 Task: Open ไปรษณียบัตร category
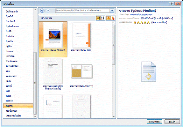click(x=12, y=66)
